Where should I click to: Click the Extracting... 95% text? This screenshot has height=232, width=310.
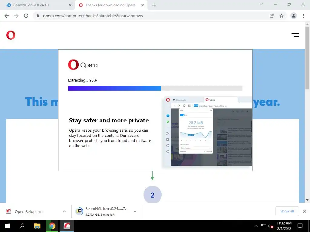(82, 80)
